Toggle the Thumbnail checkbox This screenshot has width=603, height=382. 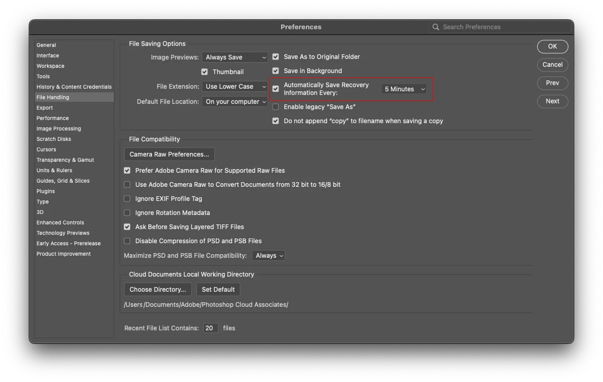coord(204,72)
